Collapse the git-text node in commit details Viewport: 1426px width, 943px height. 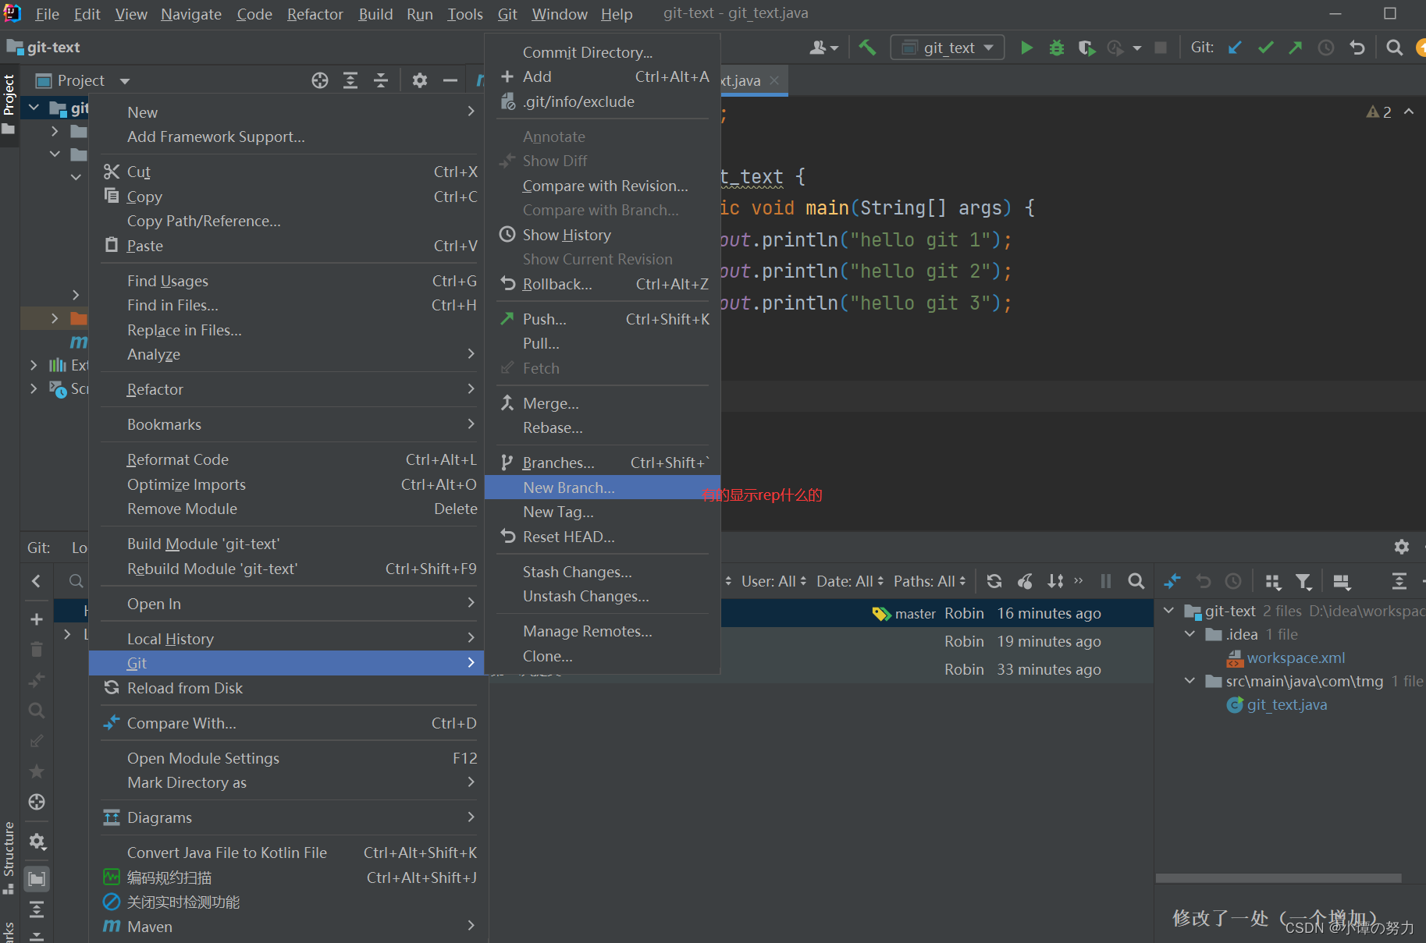pos(1168,611)
